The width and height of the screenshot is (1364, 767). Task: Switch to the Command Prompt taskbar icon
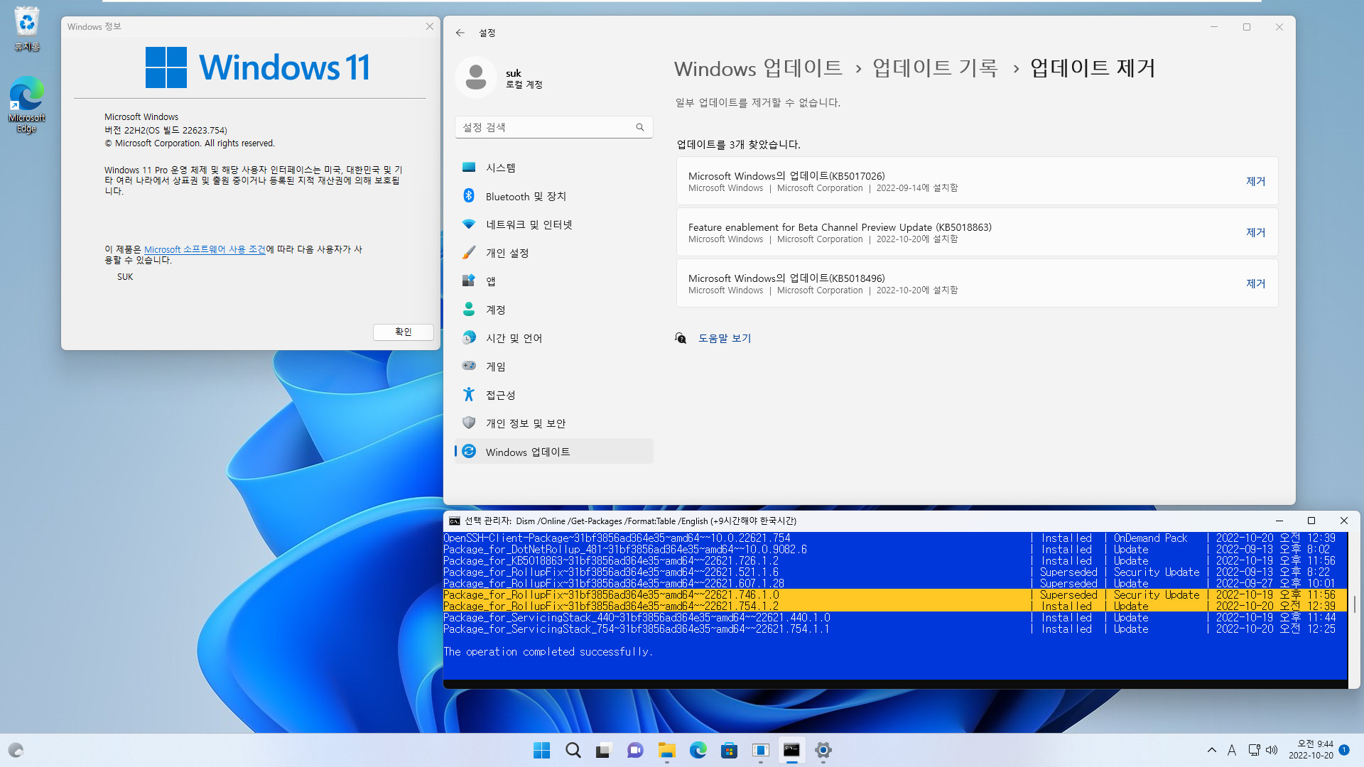click(x=791, y=750)
